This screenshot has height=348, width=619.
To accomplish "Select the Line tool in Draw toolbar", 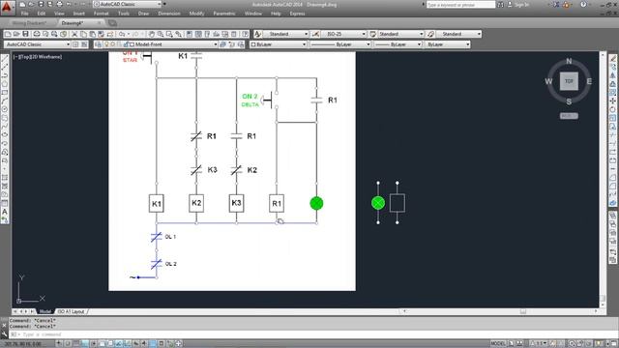I will pyautogui.click(x=5, y=58).
